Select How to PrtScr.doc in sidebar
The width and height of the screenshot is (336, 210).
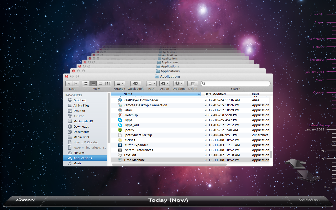85,142
